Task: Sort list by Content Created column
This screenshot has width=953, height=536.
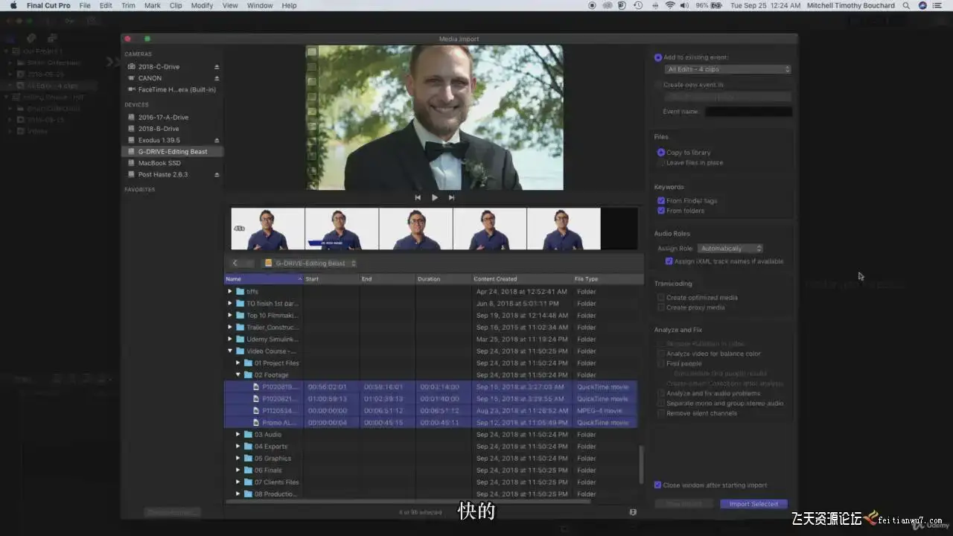Action: coord(520,278)
